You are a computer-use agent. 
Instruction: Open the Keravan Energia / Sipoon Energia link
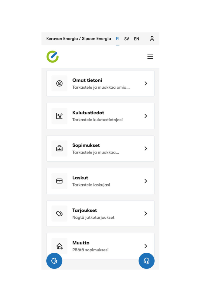78,39
